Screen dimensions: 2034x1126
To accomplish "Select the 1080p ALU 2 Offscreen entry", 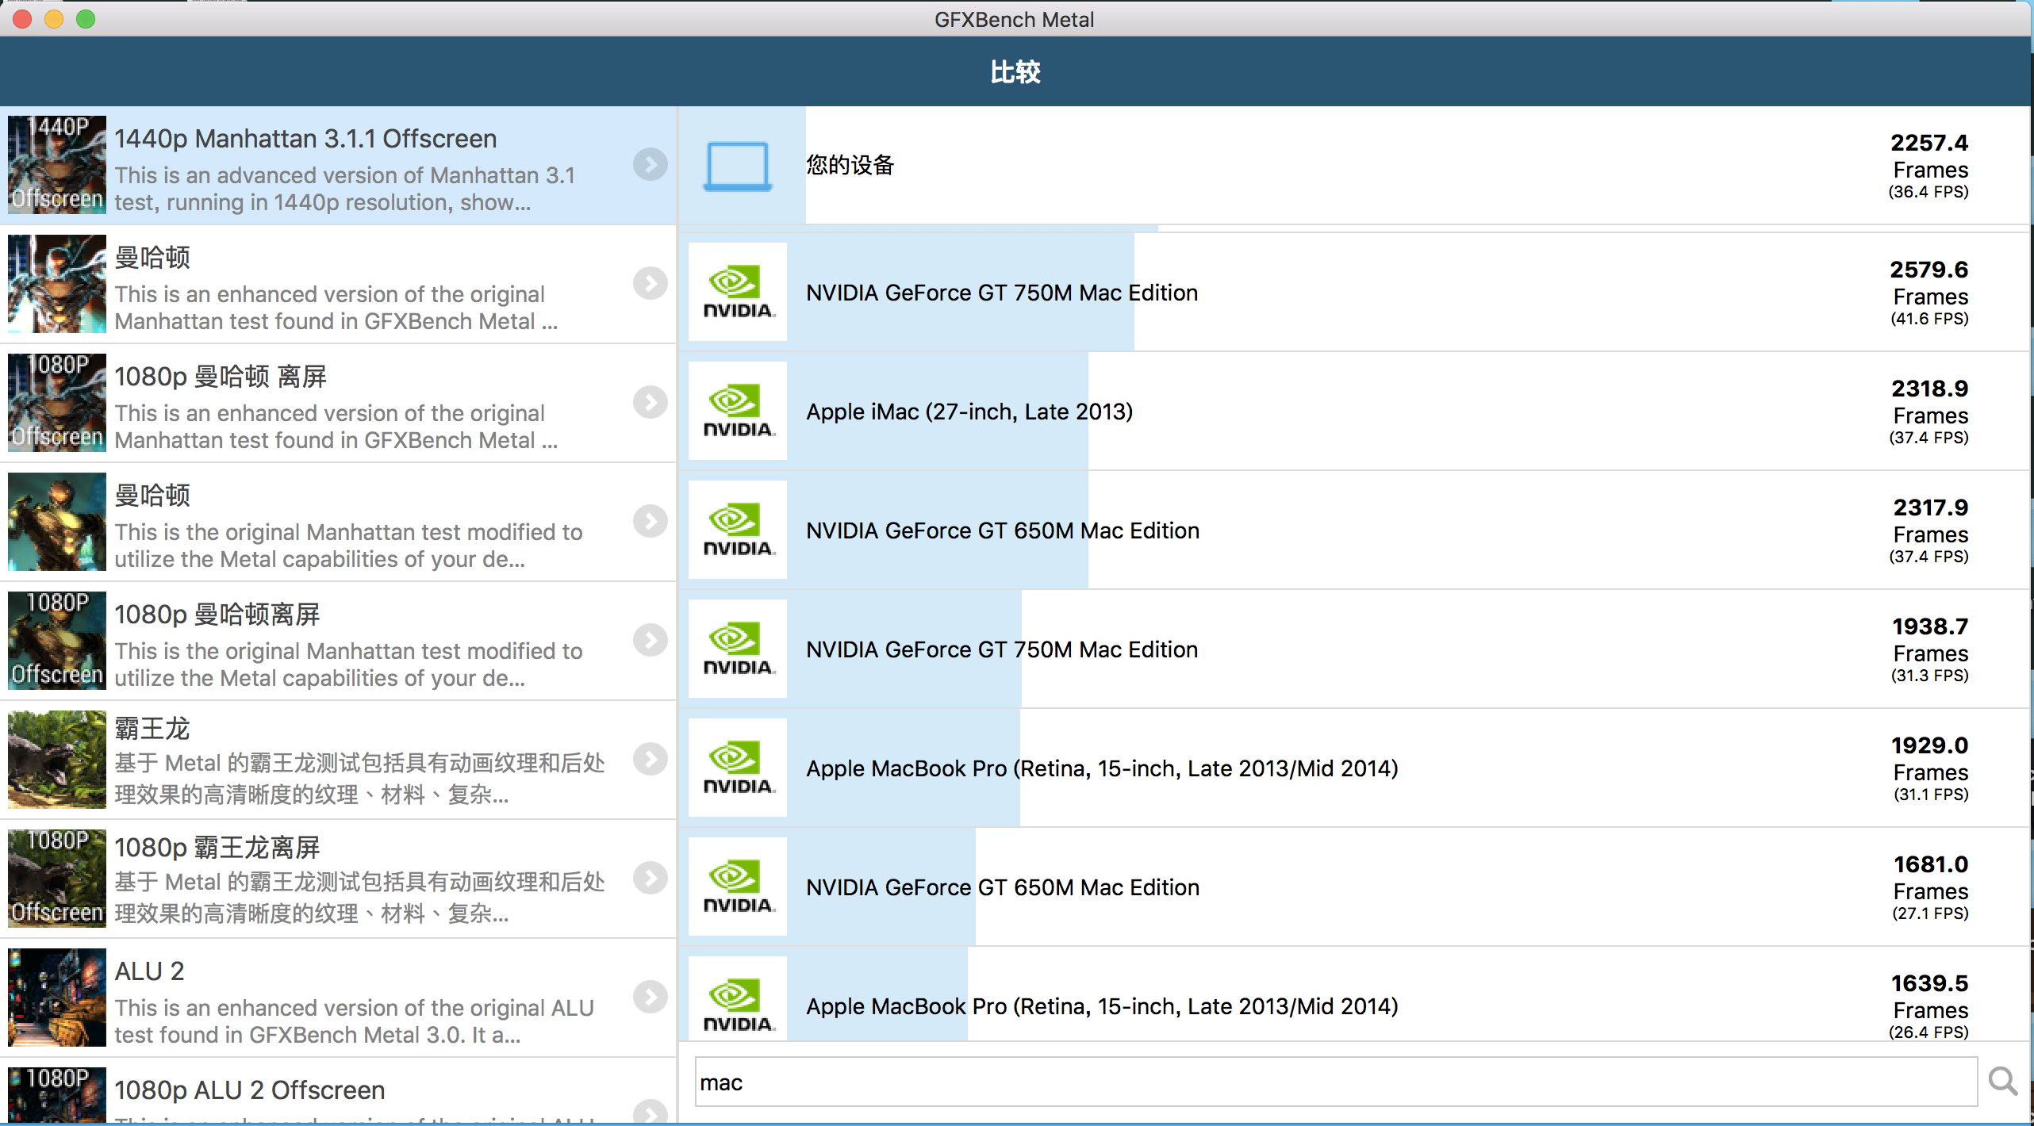I will point(338,1091).
